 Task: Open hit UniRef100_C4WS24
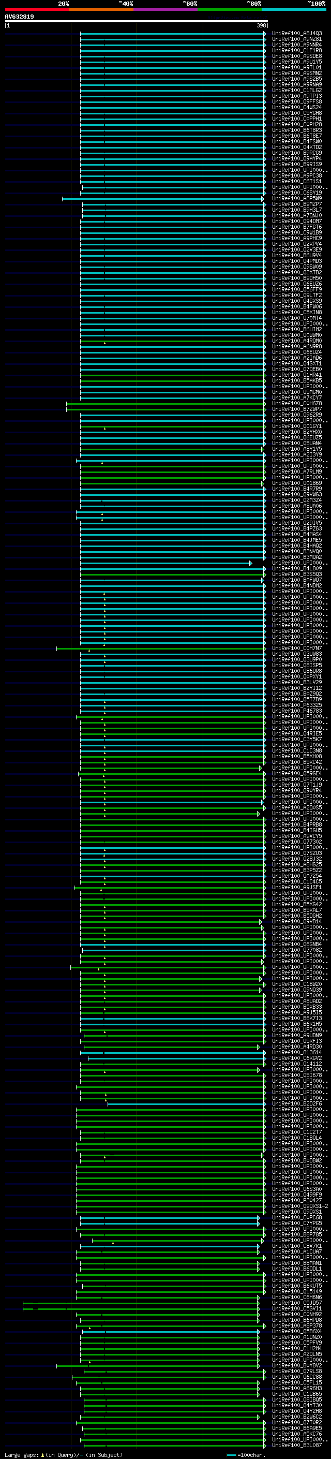(297, 108)
